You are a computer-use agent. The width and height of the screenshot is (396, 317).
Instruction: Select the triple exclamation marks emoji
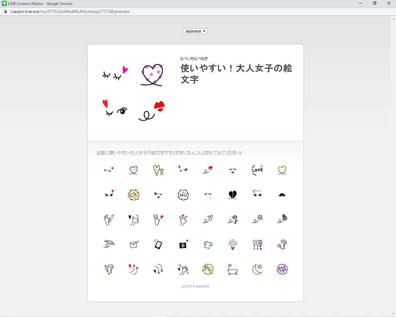(257, 244)
